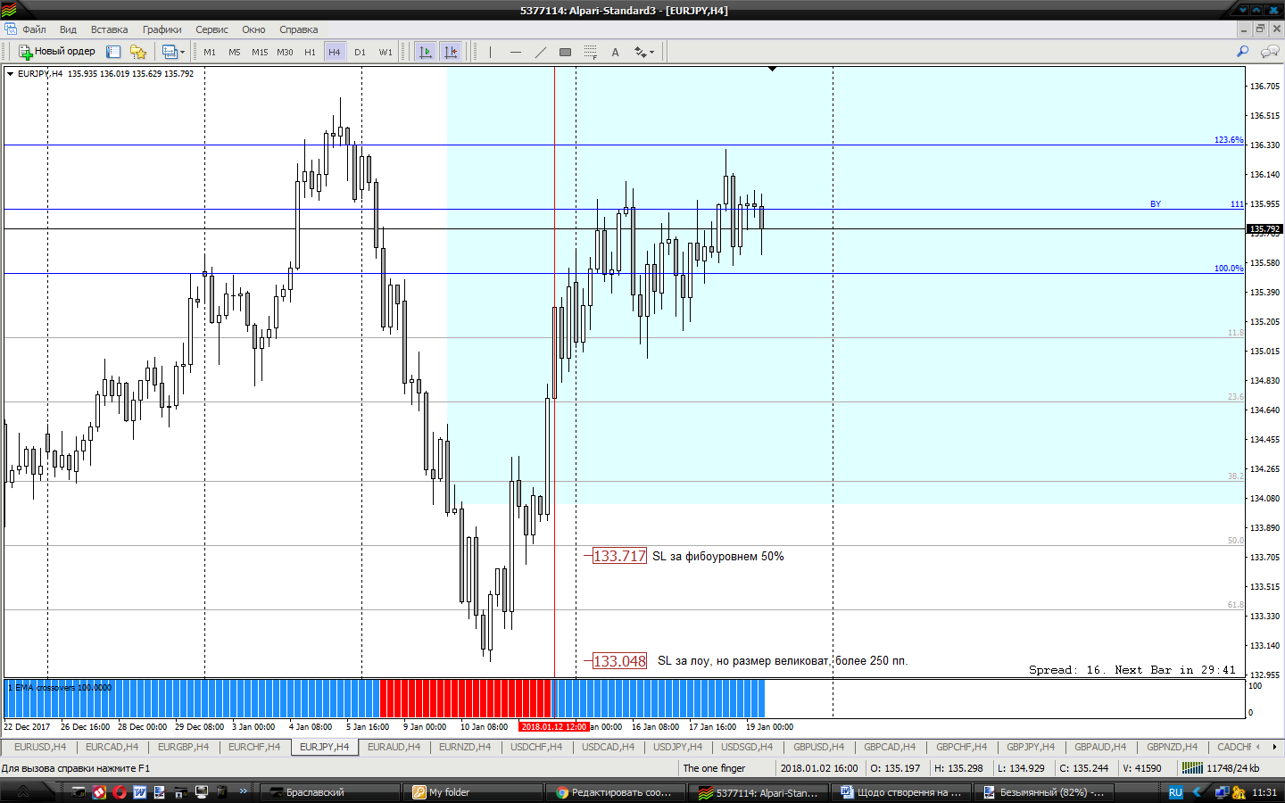Screen dimensions: 1285x803
Task: Open the Market Watch panel icon
Action: [113, 52]
